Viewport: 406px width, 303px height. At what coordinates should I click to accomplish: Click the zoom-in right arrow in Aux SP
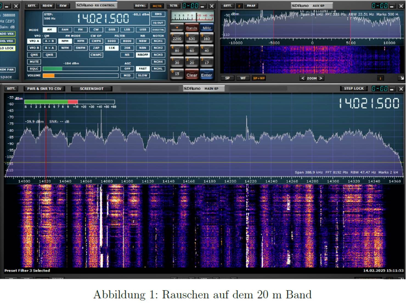point(320,78)
